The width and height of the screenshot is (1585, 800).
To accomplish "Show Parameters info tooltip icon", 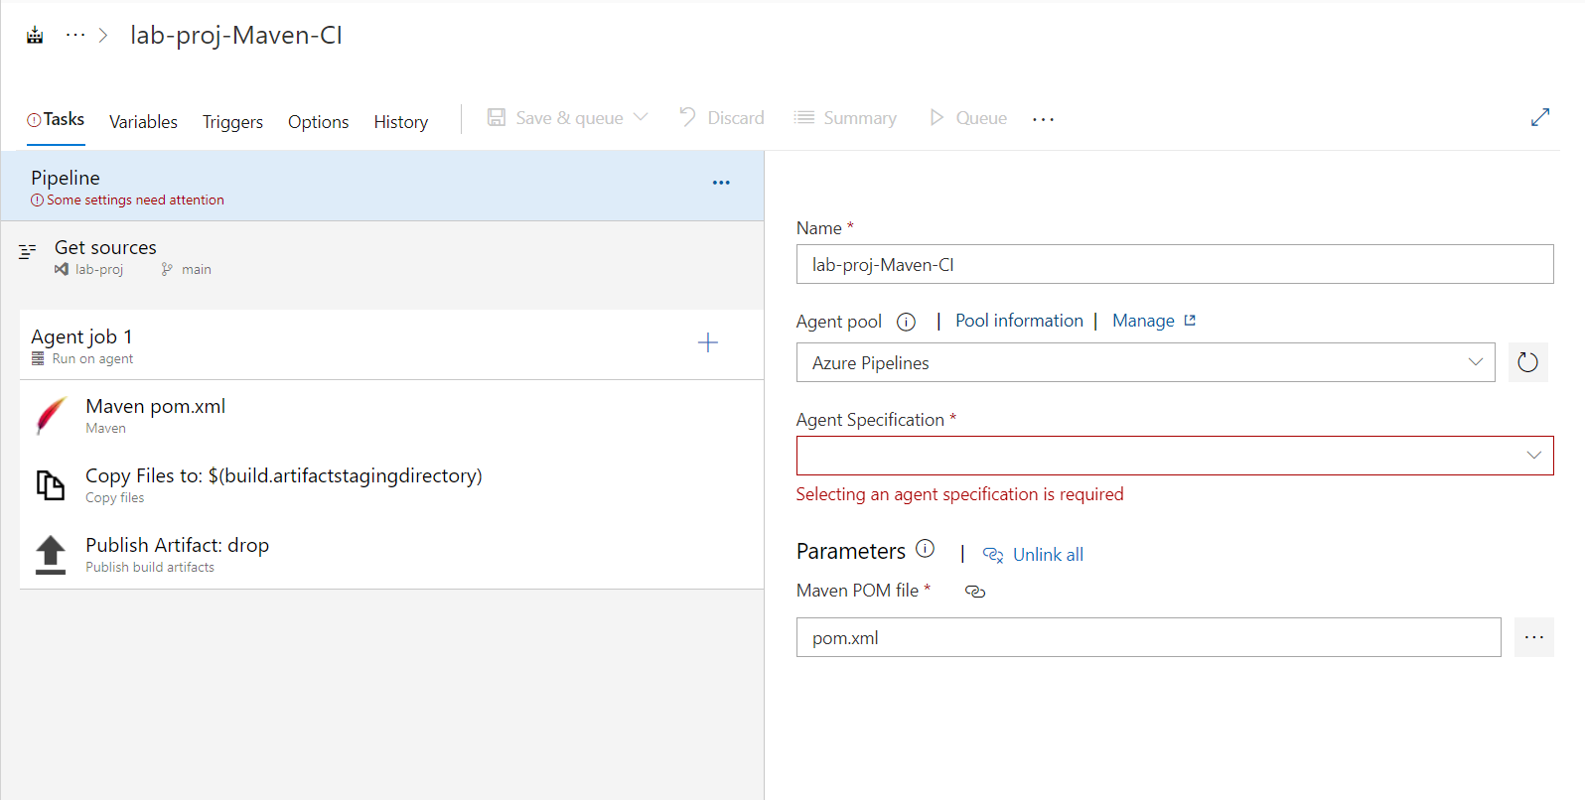I will [925, 548].
